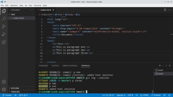173x97 pixels.
Task: Change the LF end of line sequence
Action: coord(137,95)
